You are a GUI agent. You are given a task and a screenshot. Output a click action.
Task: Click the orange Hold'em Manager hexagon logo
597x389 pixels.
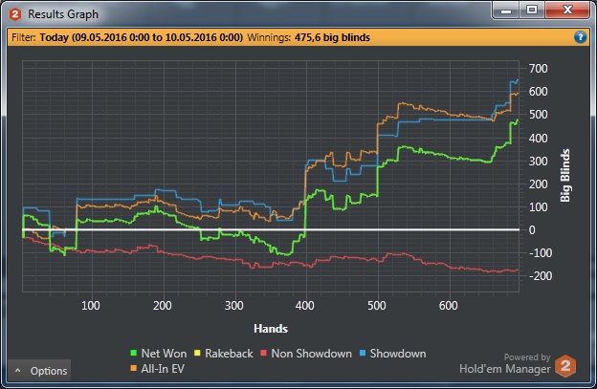tap(565, 366)
